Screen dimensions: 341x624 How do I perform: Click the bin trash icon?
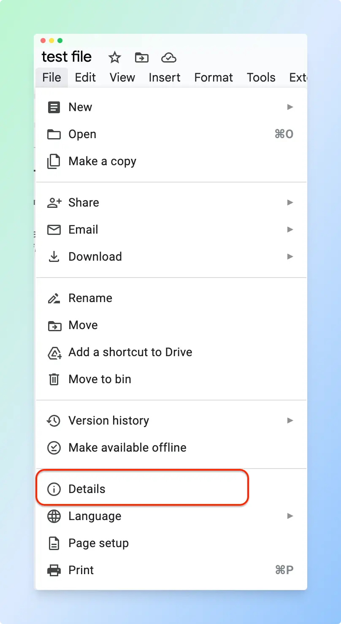tap(54, 379)
